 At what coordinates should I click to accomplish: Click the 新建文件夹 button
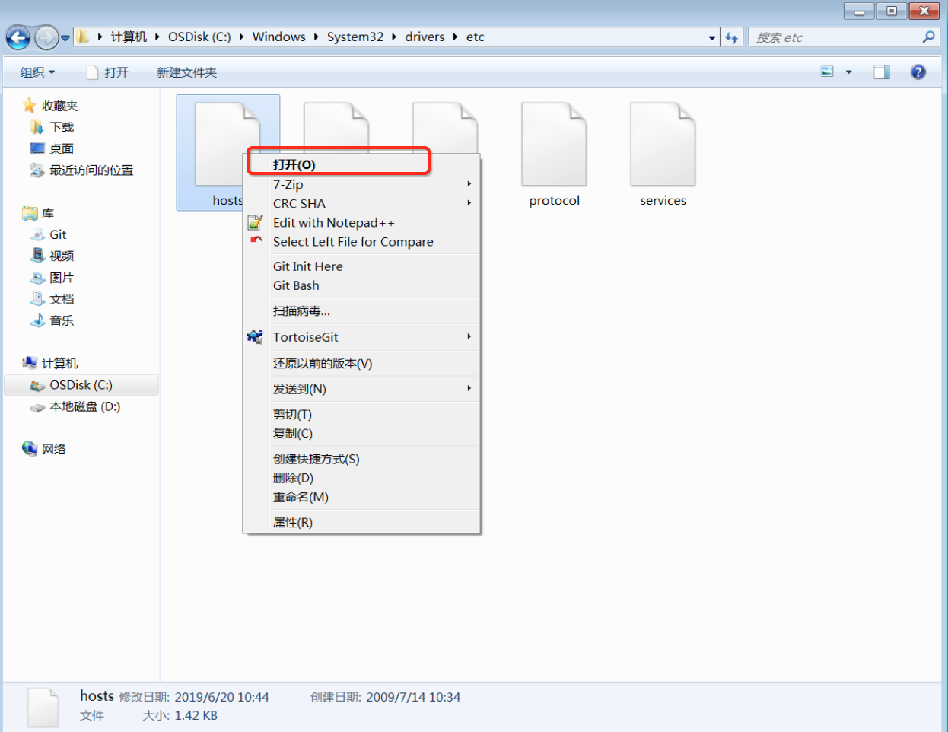(186, 72)
